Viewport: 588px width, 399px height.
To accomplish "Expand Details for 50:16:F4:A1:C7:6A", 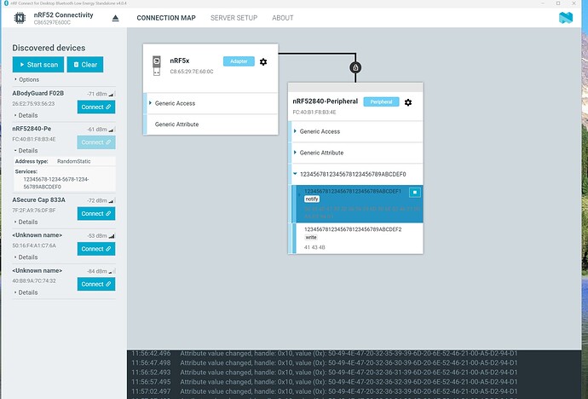I will 26,257.
